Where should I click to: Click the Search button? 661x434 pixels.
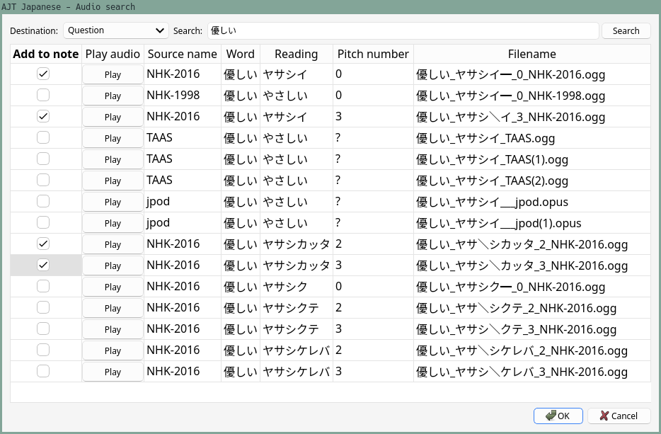(626, 30)
